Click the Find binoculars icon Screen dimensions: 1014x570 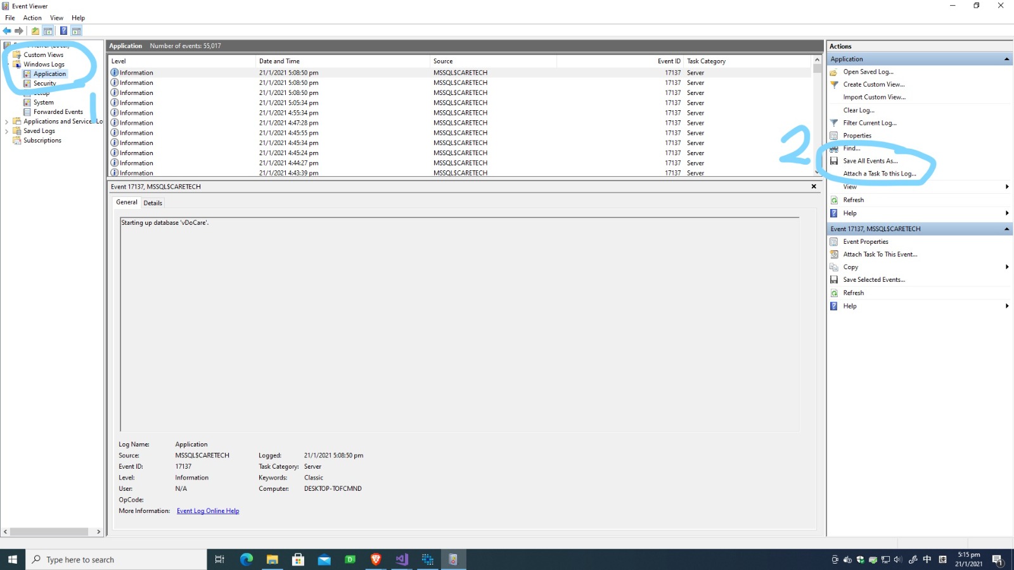click(834, 149)
